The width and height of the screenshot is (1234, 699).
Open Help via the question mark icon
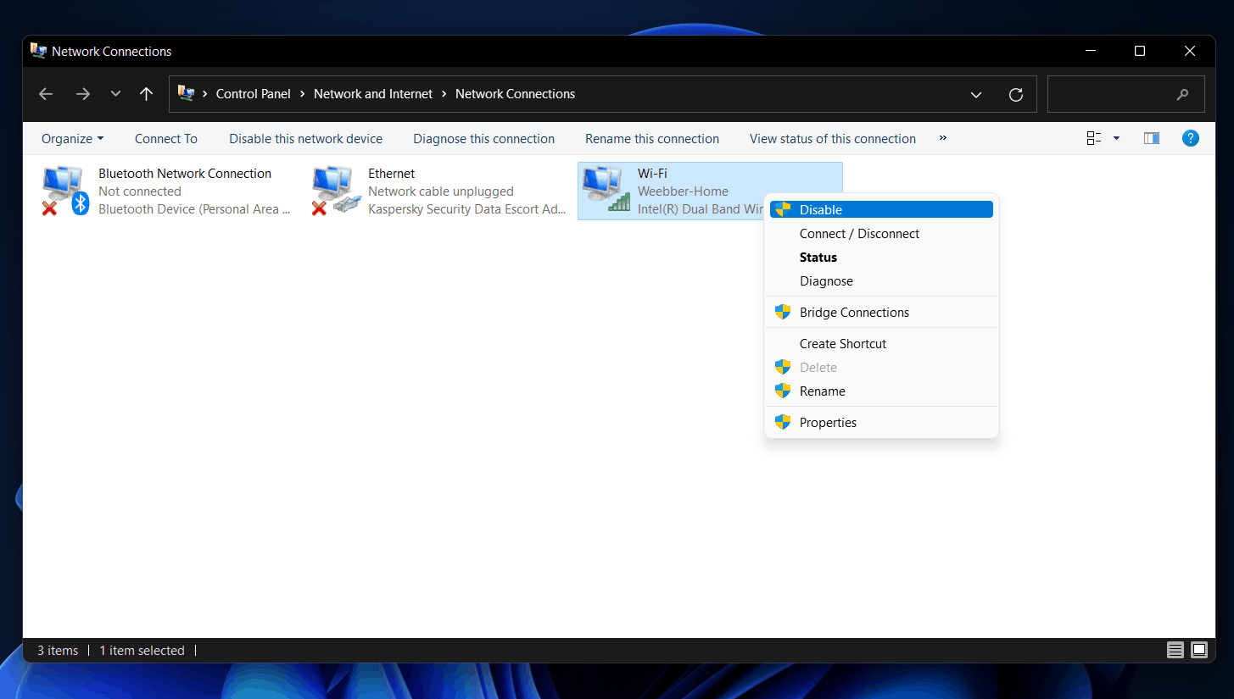(x=1190, y=138)
